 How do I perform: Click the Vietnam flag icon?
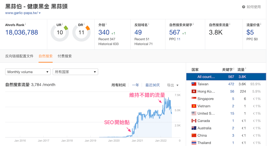pos(194,106)
